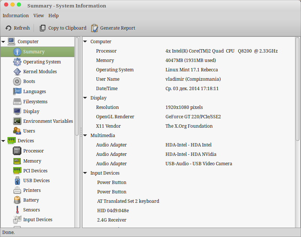
Task: Click the Generate Report label
Action: coord(118,28)
